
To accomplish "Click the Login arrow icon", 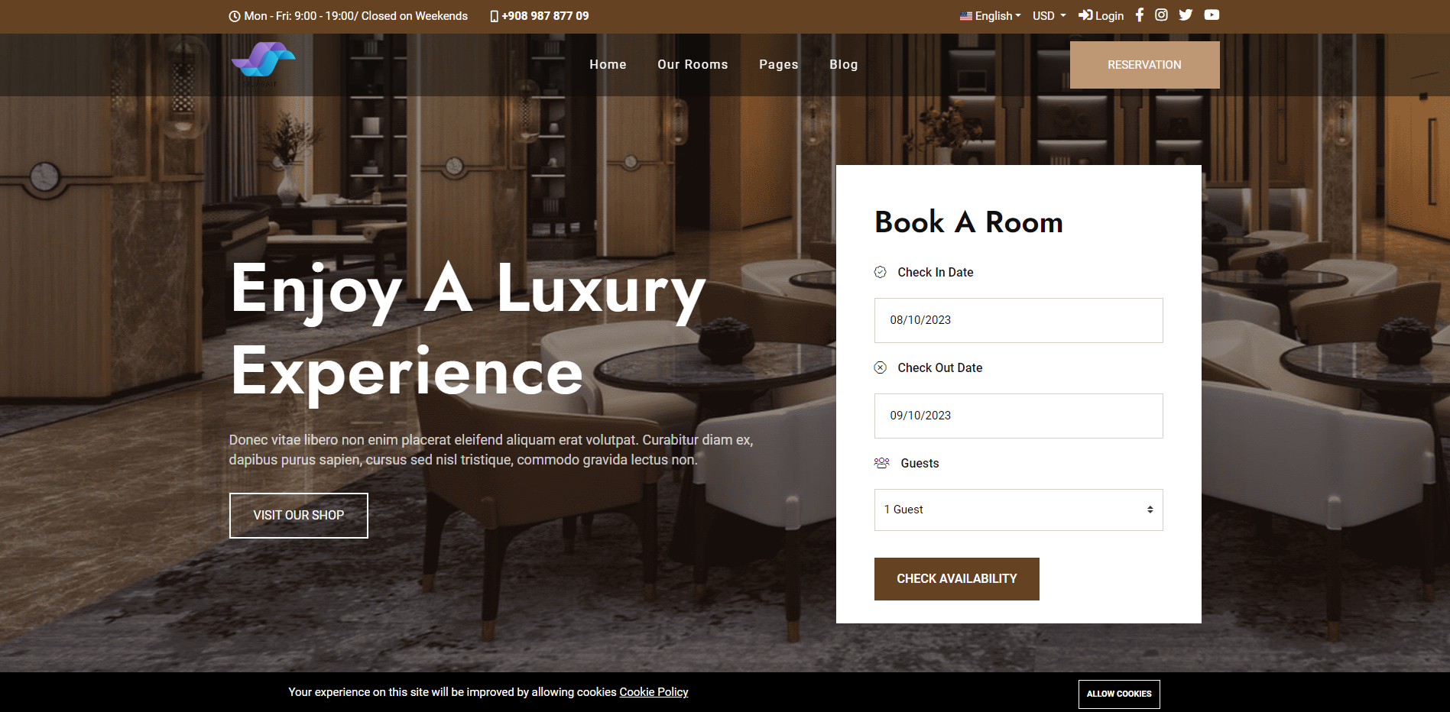I will coord(1085,15).
